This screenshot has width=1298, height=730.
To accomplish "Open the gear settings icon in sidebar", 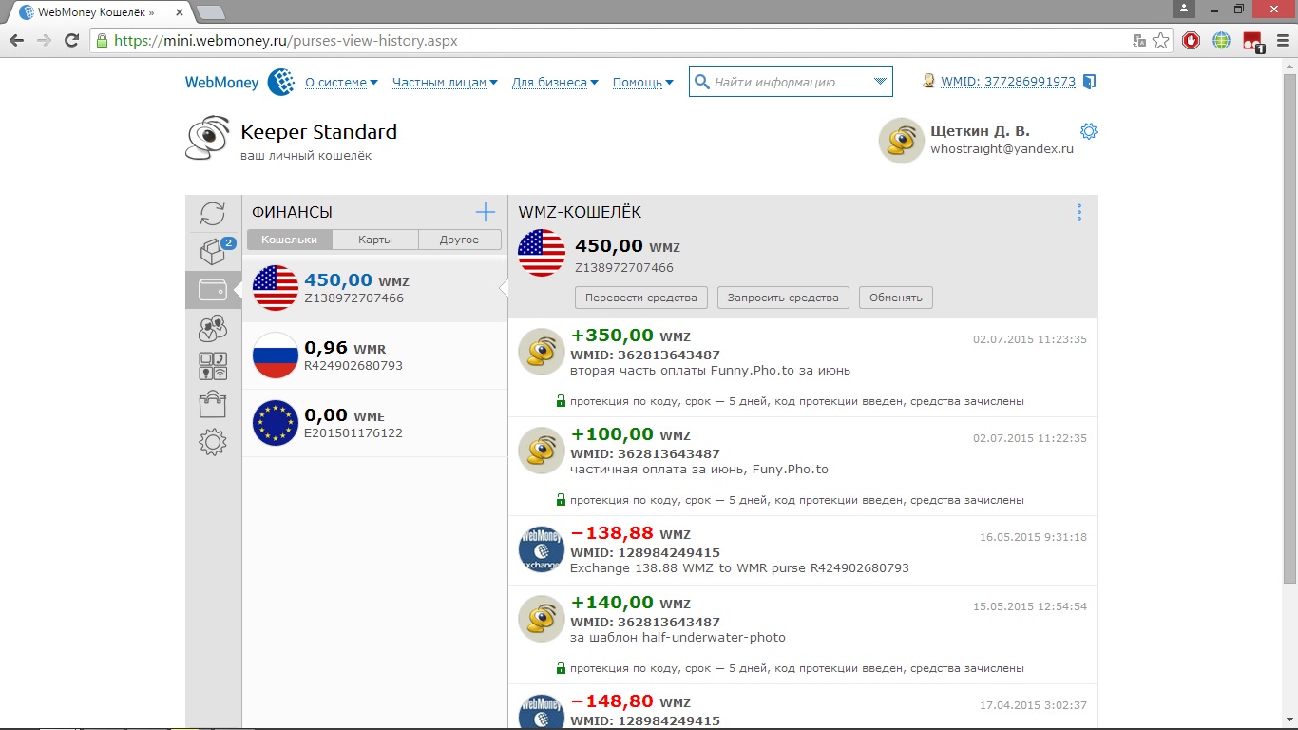I will (213, 442).
